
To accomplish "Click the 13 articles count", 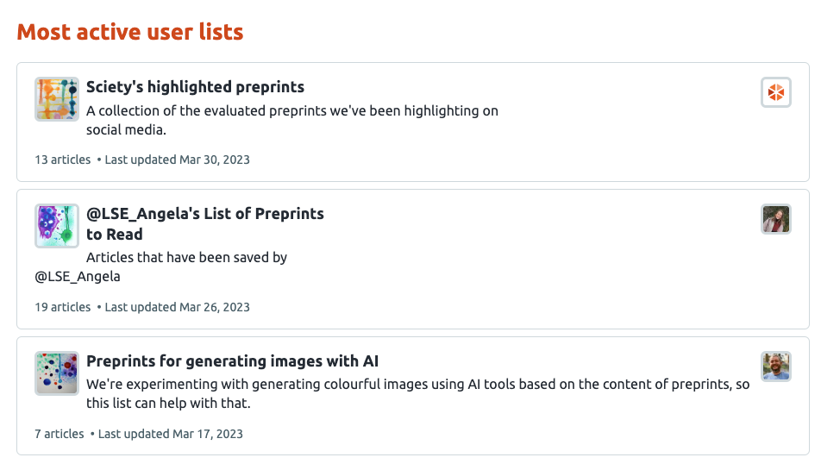I will coord(62,160).
